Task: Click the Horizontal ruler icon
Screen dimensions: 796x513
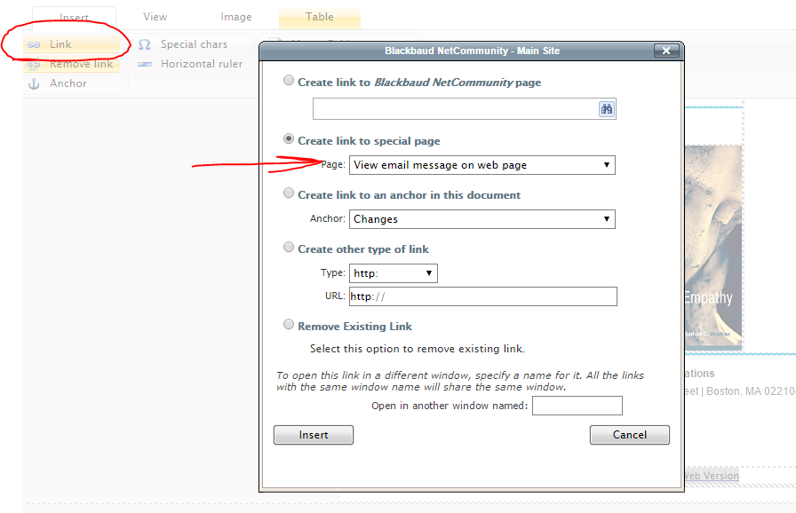Action: pyautogui.click(x=145, y=65)
